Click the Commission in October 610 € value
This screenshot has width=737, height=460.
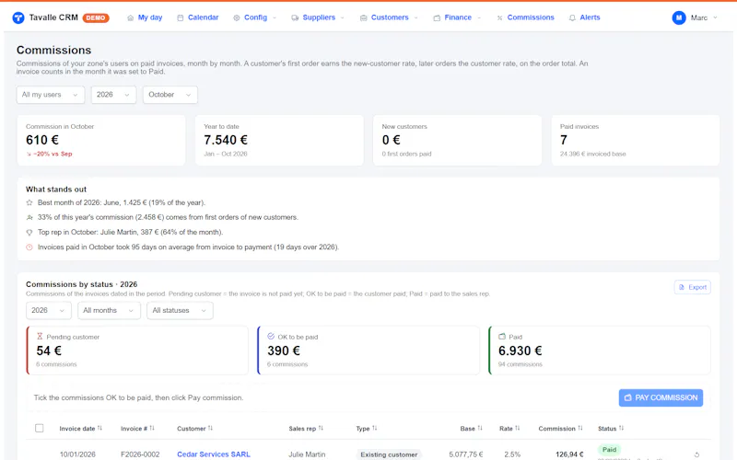coord(42,140)
